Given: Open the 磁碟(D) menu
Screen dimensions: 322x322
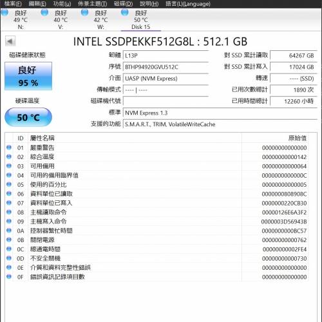Looking at the screenshot, I should 123,4.
